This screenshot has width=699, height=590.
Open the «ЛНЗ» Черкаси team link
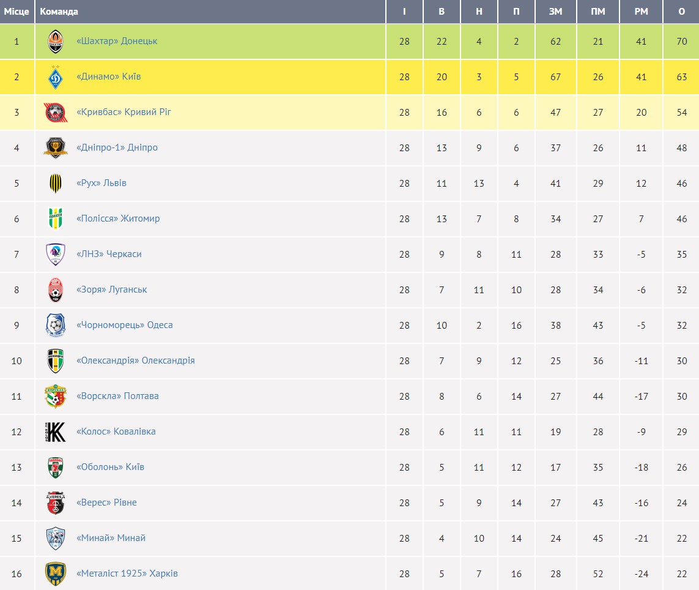109,254
